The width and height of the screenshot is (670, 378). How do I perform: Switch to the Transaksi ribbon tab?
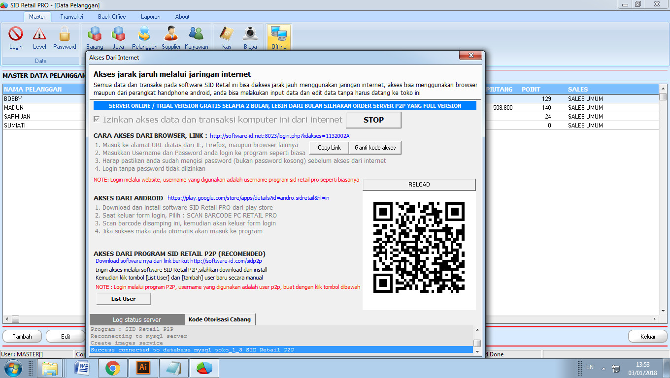click(71, 17)
